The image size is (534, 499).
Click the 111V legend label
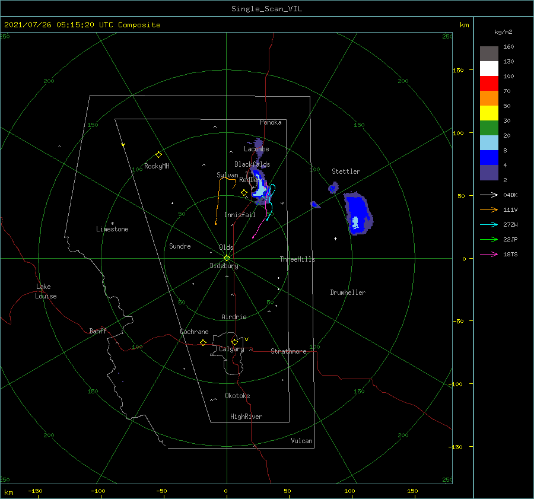click(510, 210)
